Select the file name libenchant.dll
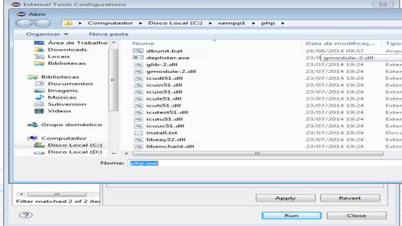The width and height of the screenshot is (402, 226). 170,146
